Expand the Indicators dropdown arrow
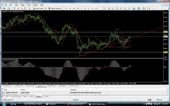 pos(136,8)
